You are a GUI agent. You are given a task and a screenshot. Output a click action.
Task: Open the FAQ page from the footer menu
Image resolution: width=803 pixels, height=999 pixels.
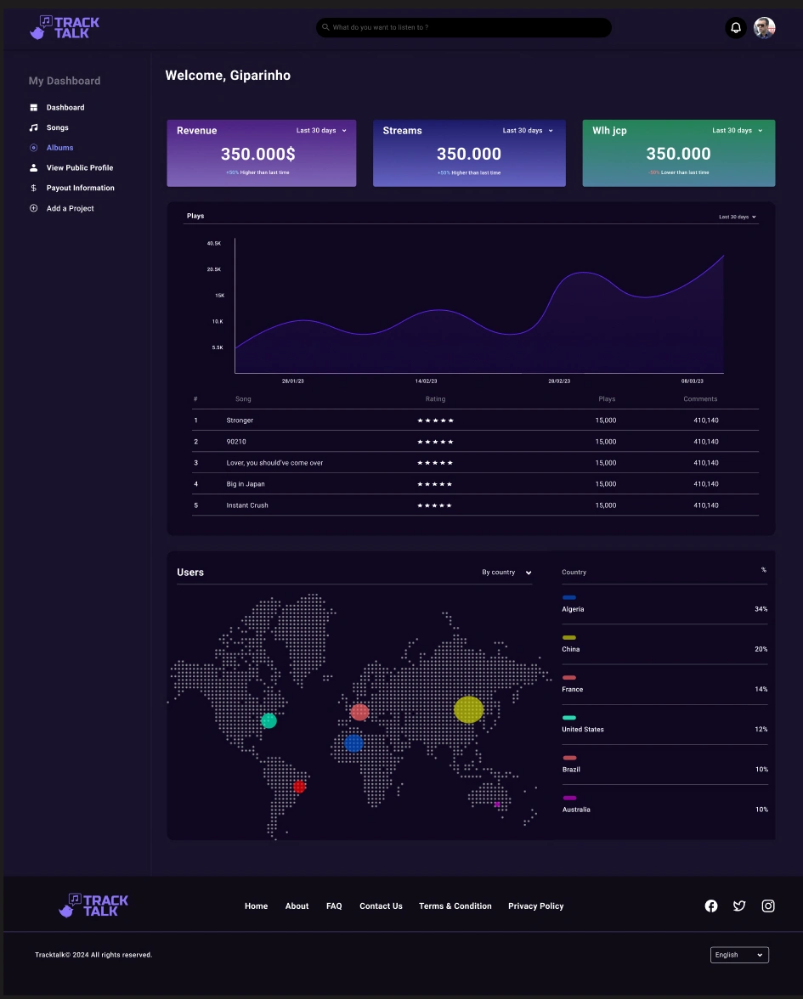334,906
